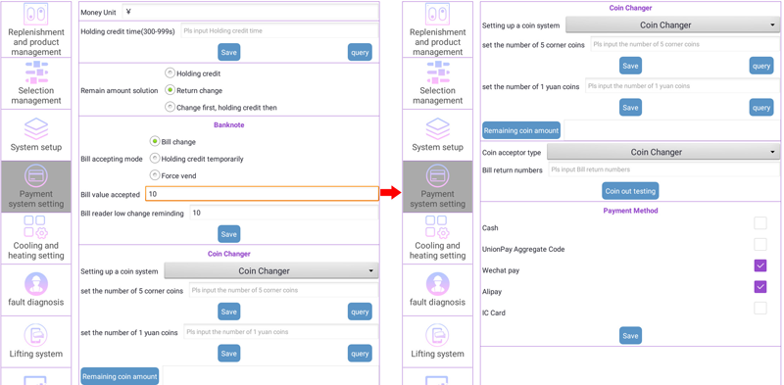Open System setup icon in left screen

coord(36,129)
